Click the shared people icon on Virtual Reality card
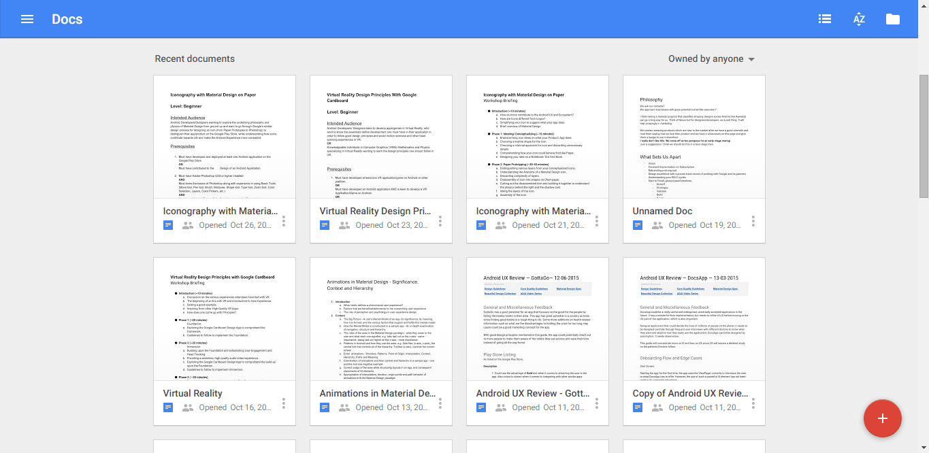Viewport: 929px width, 453px height. (188, 407)
